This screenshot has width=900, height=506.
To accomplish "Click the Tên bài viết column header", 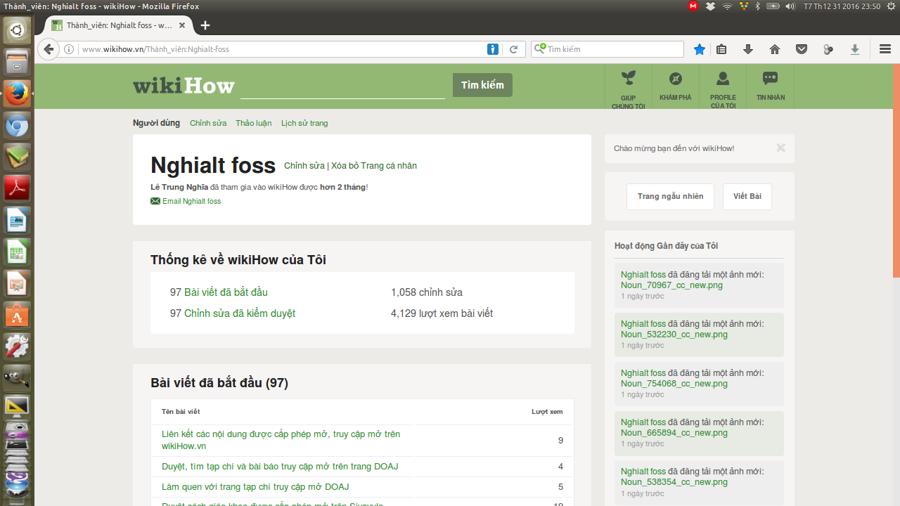I will coord(181,412).
